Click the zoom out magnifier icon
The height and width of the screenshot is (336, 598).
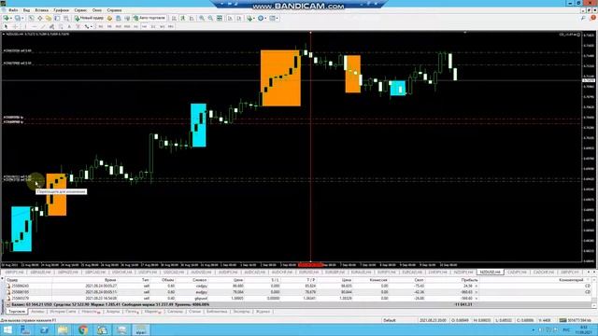coord(210,18)
